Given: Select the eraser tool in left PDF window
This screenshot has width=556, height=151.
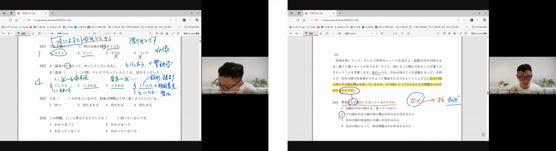Looking at the screenshot, I should point(33,34).
